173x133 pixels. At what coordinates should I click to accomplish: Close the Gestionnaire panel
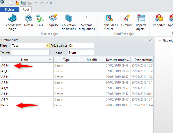point(151,40)
